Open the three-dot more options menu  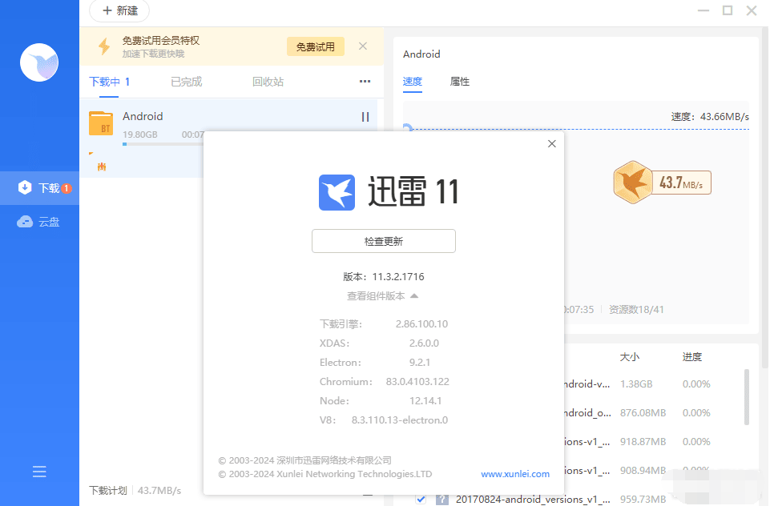click(365, 82)
